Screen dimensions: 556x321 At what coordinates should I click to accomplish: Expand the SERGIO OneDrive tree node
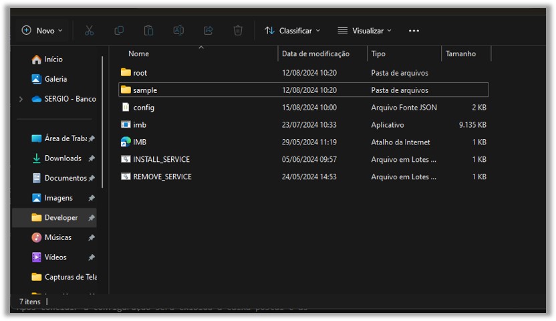pos(21,99)
